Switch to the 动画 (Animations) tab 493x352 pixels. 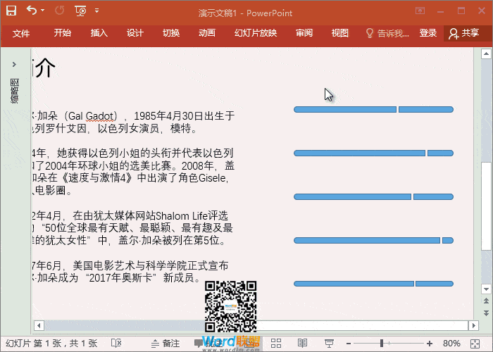tap(207, 33)
